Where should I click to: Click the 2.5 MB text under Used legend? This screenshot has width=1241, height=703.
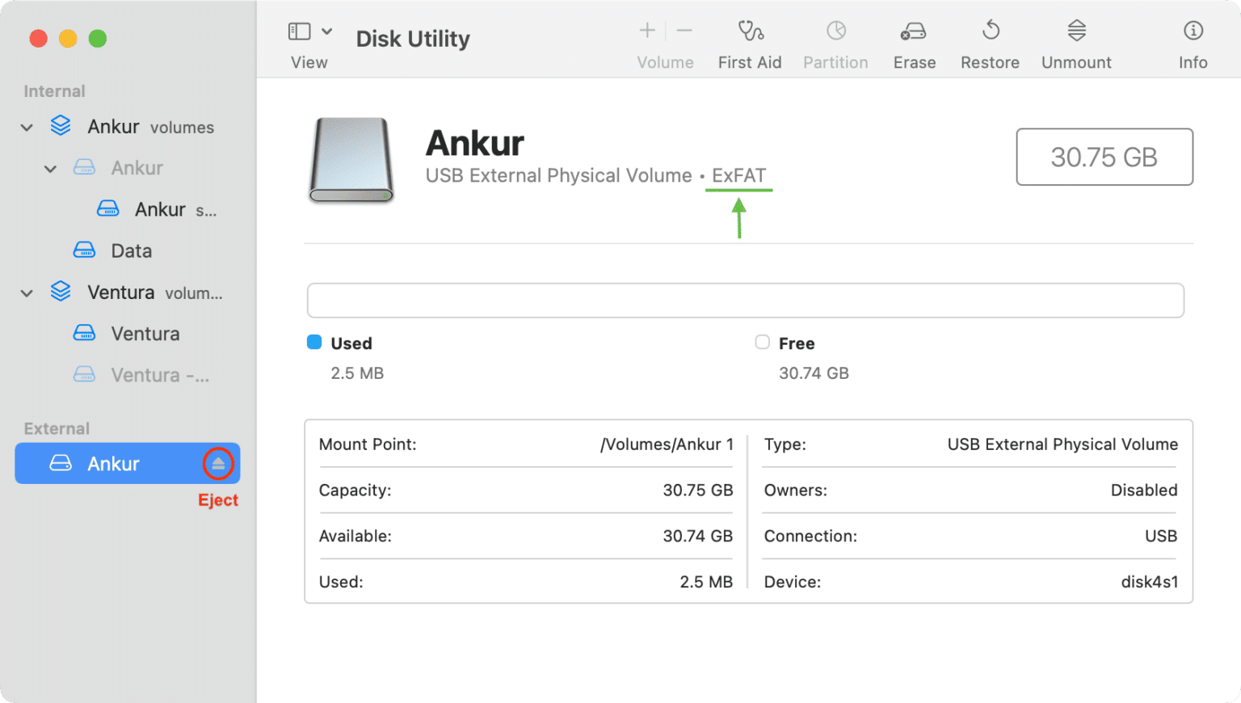pyautogui.click(x=357, y=373)
